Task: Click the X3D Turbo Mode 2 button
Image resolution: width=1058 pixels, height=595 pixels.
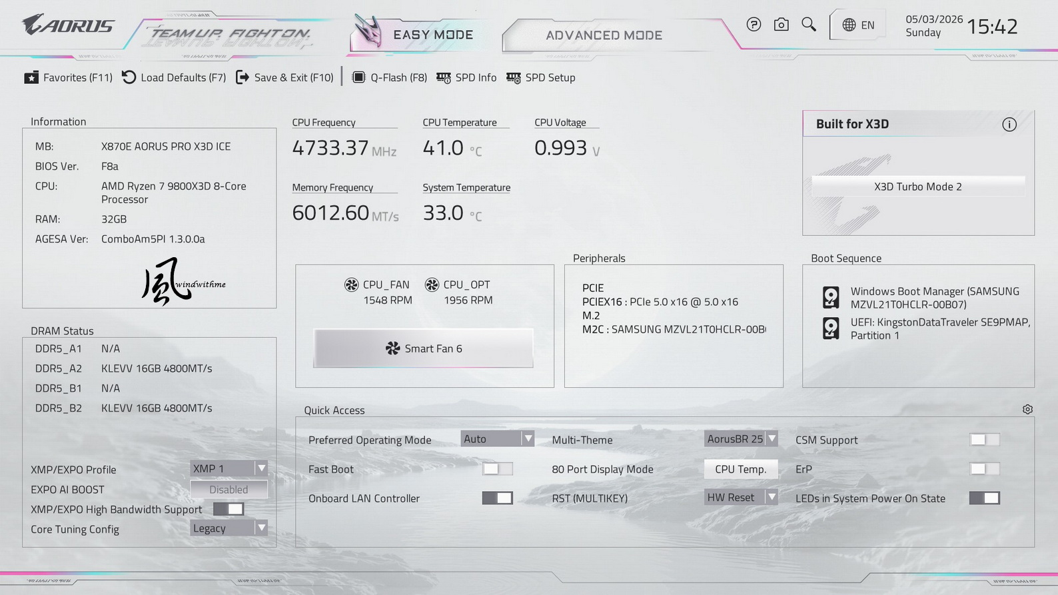Action: pyautogui.click(x=918, y=187)
